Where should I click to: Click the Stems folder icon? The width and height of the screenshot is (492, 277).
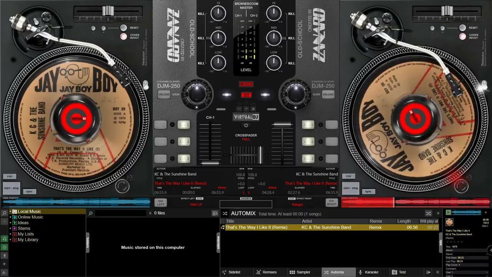click(15, 228)
